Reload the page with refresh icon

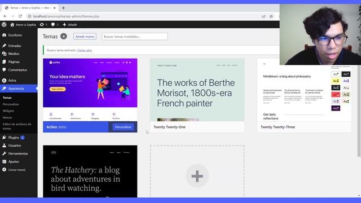[20, 16]
